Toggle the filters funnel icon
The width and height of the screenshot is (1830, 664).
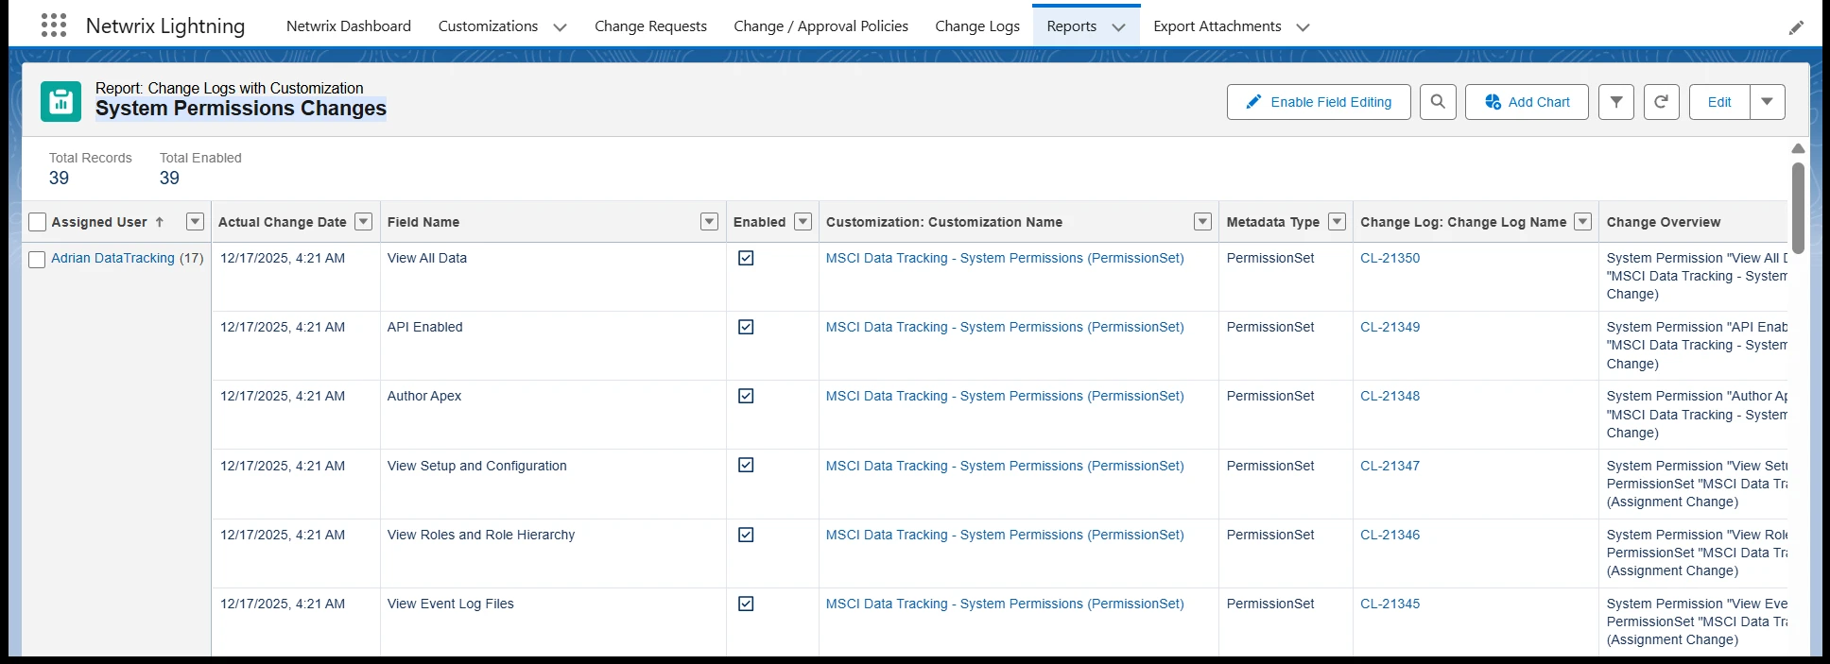pyautogui.click(x=1616, y=102)
